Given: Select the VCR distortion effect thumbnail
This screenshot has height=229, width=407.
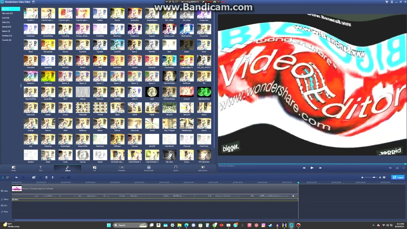Looking at the screenshot, I should (x=204, y=155).
